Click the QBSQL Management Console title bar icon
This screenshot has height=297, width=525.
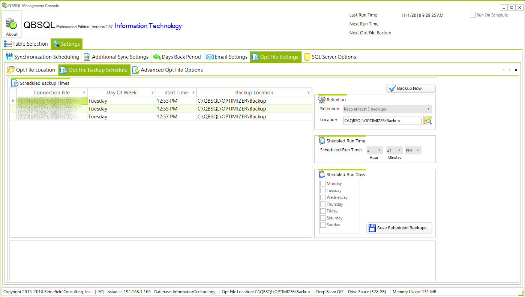click(x=4, y=6)
